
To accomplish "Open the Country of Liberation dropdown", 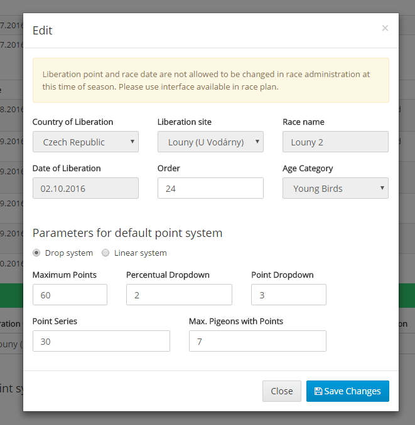I will click(85, 142).
